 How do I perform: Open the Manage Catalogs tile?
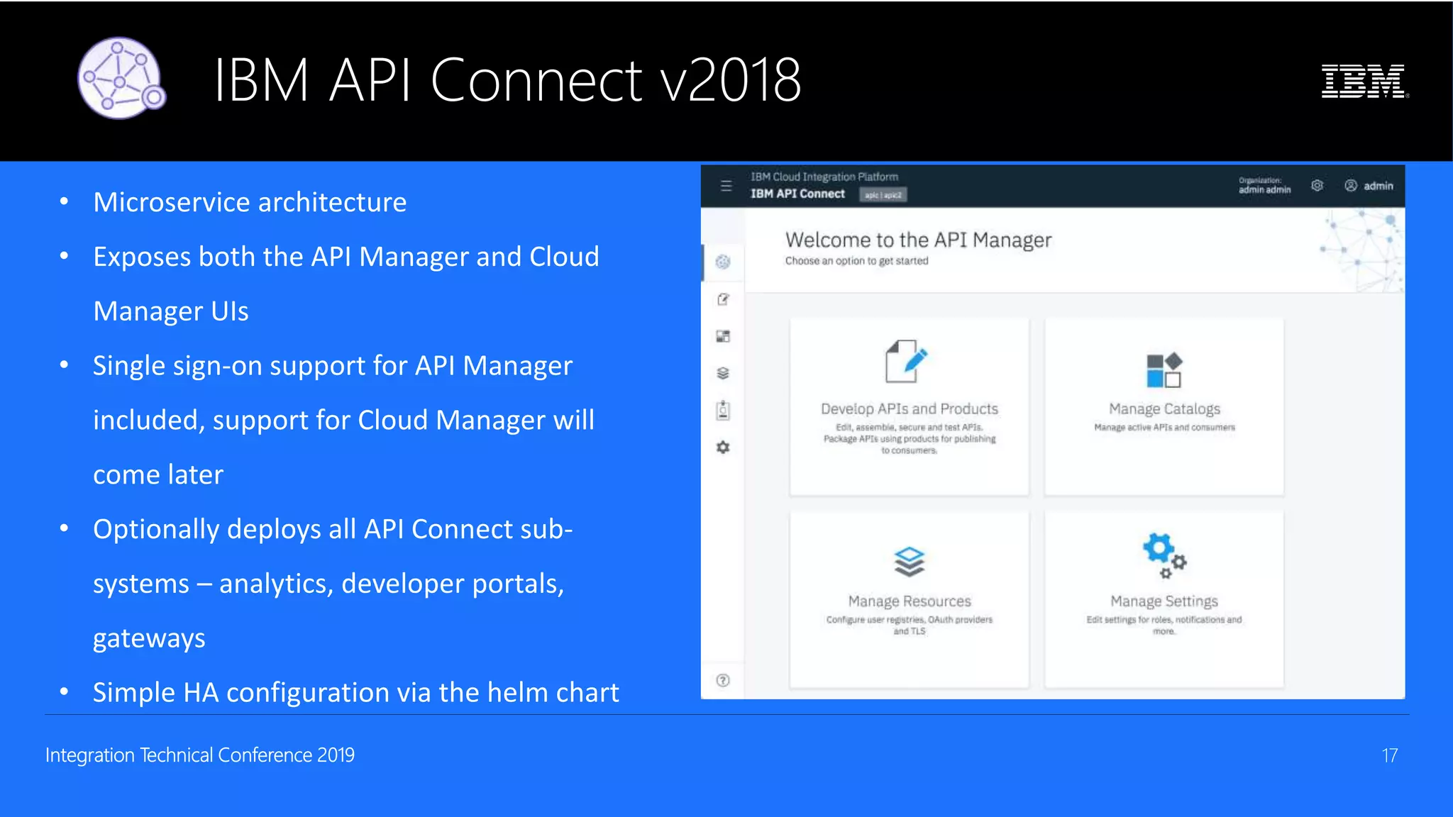tap(1164, 406)
